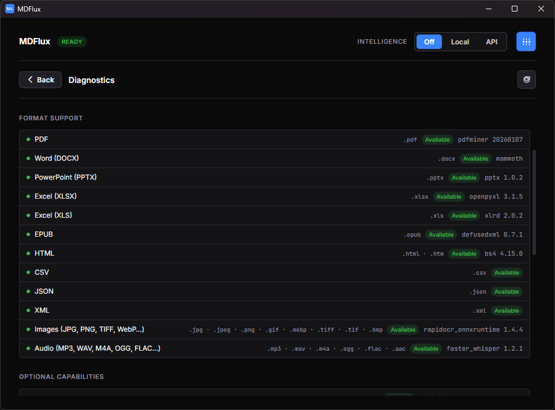555x410 pixels.
Task: Click the .epub extension label
Action: coord(412,235)
